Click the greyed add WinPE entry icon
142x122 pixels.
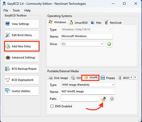pos(112,99)
